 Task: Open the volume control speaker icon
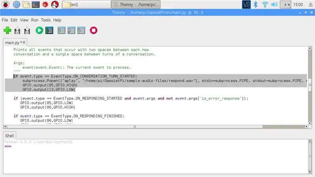tap(274, 4)
